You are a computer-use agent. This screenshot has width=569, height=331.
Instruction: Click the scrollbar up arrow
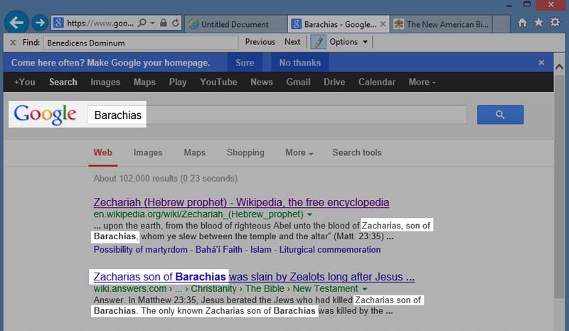tap(559, 67)
